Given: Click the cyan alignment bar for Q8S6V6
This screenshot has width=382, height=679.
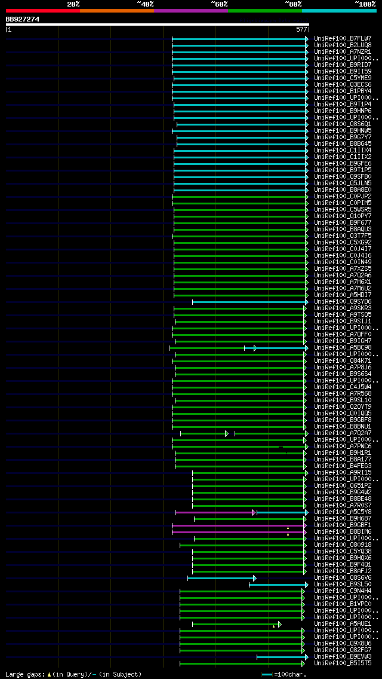Looking at the screenshot, I should [x=222, y=578].
